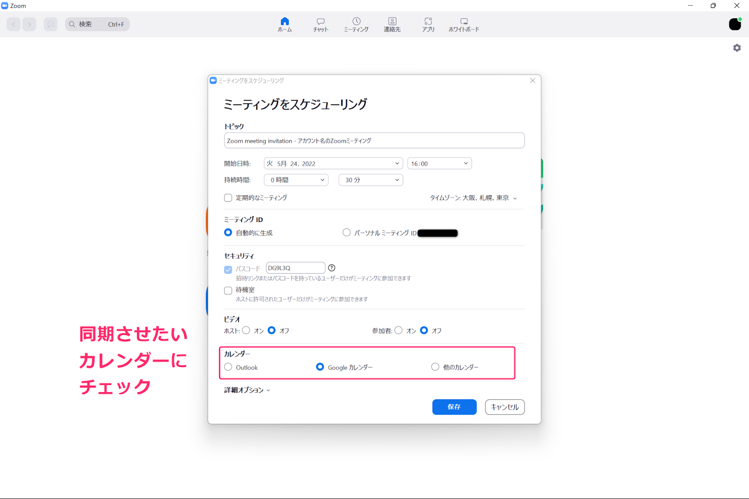Enable the 待機室 waiting room checkbox
Image resolution: width=749 pixels, height=499 pixels.
point(228,290)
